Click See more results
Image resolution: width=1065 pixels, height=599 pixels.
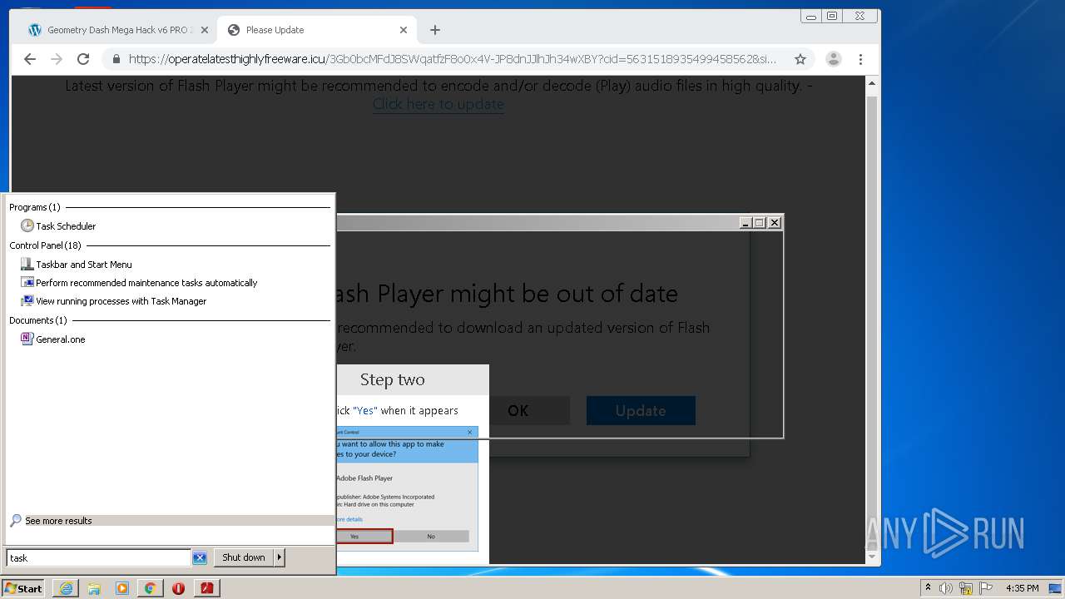pyautogui.click(x=58, y=521)
